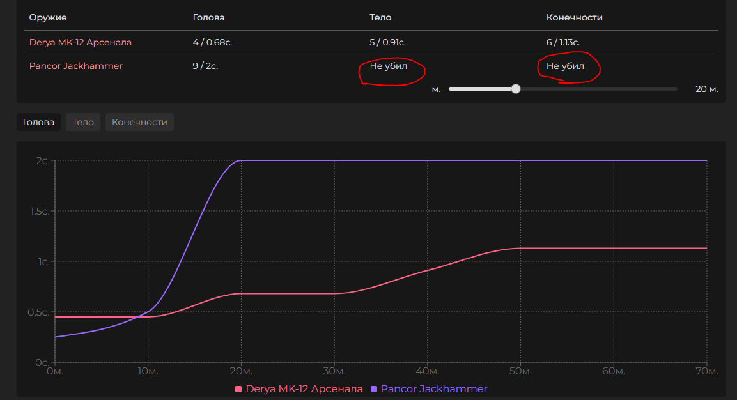Click 'Не убил' in the Тело column
The width and height of the screenshot is (737, 400).
click(x=388, y=66)
